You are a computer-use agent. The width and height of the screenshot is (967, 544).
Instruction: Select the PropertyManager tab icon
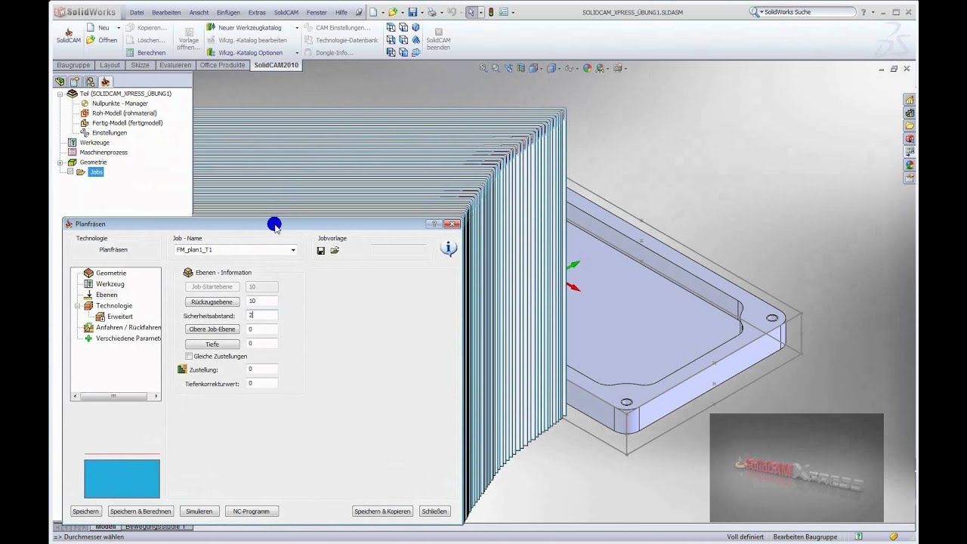pyautogui.click(x=76, y=81)
